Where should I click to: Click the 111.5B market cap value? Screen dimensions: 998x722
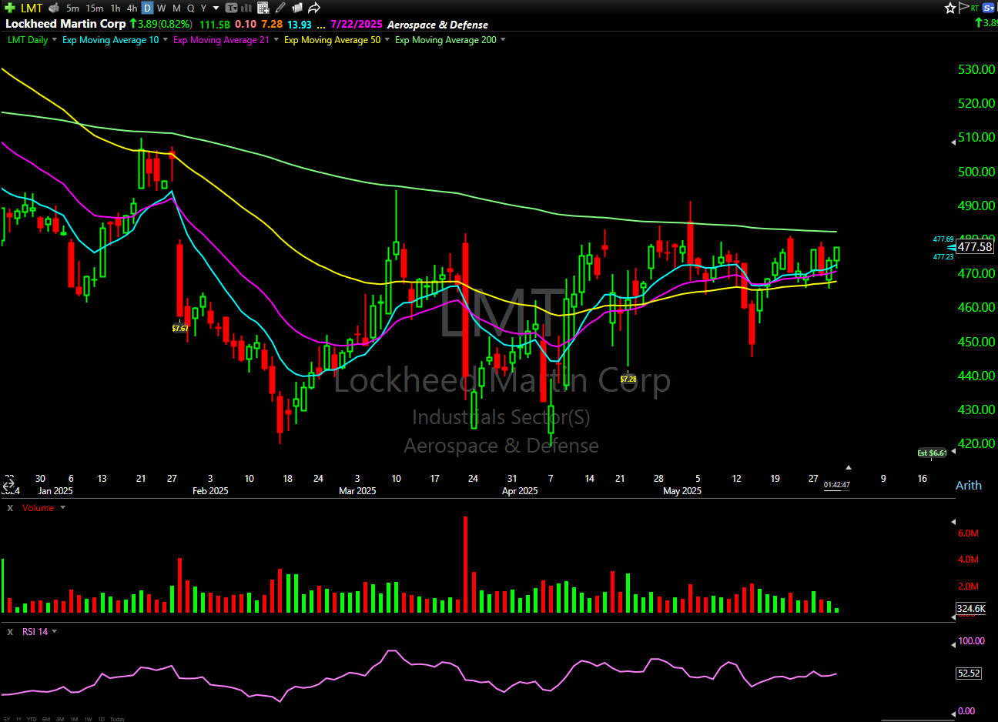click(215, 25)
